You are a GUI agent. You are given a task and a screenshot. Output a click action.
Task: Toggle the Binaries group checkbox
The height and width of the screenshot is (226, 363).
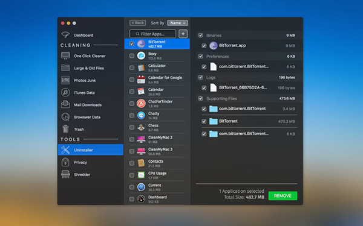(200, 36)
